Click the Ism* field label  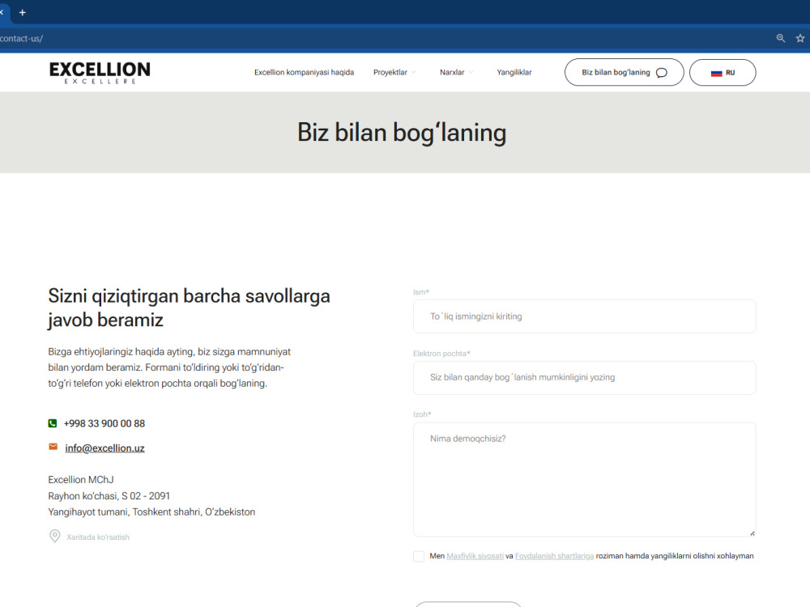[421, 292]
